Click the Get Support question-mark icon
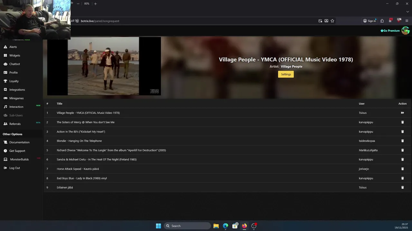 click(5, 151)
